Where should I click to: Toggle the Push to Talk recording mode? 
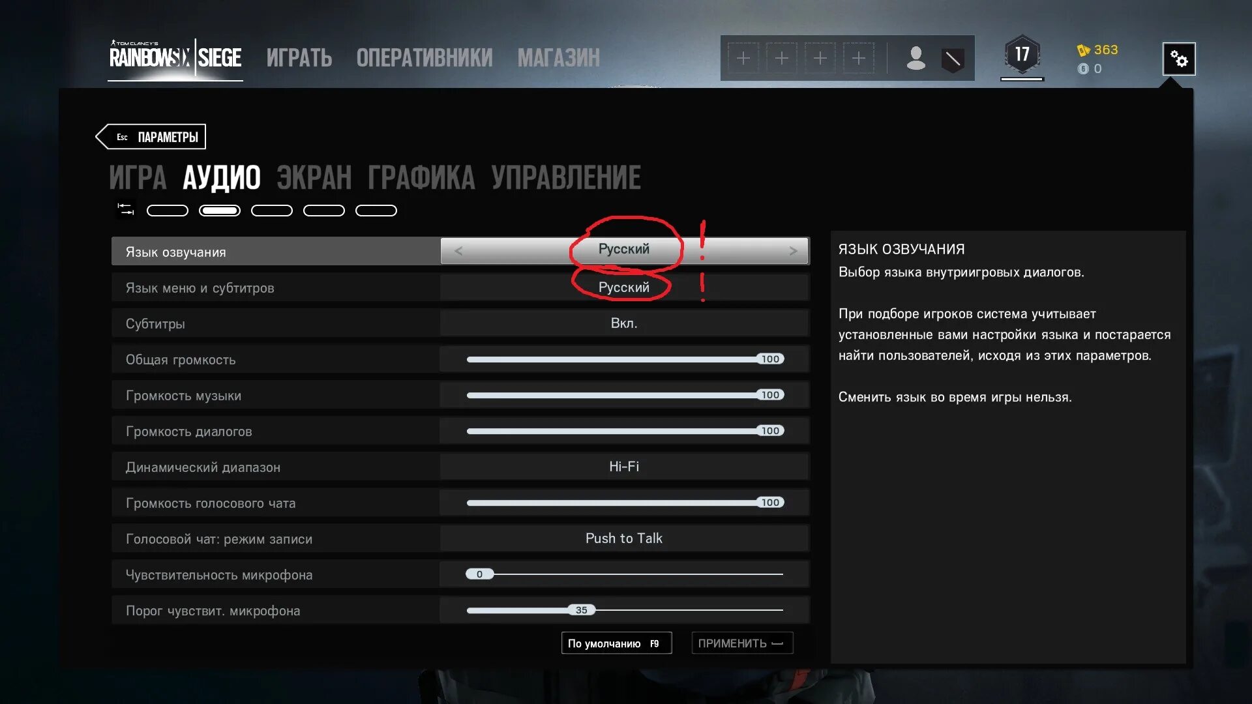point(624,538)
